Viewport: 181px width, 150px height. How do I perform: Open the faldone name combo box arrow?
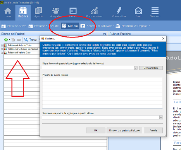[x=136, y=68]
